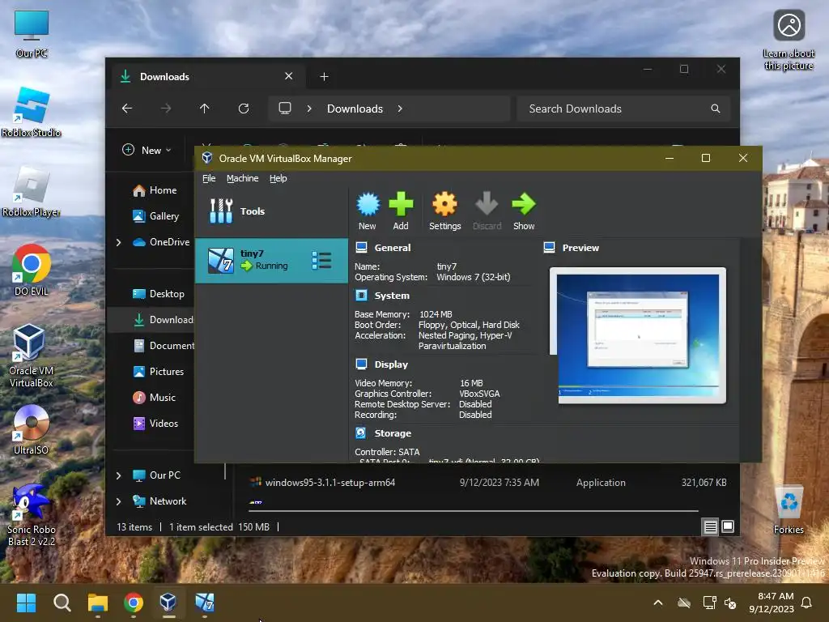
Task: Click the Discard arrow icon
Action: pos(487,211)
